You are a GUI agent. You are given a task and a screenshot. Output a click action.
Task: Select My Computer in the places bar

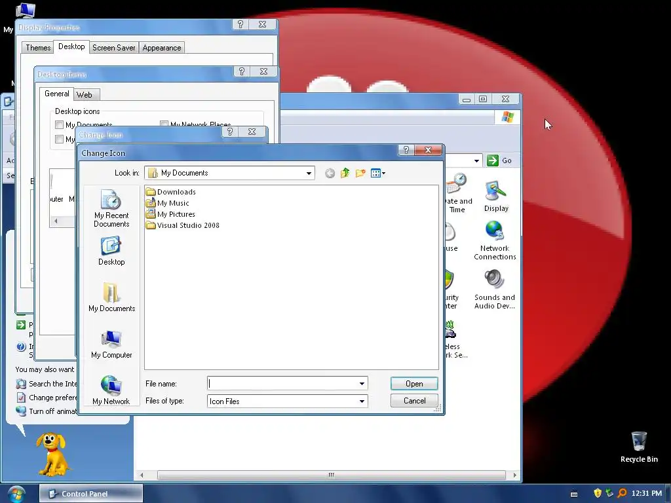[x=111, y=345]
